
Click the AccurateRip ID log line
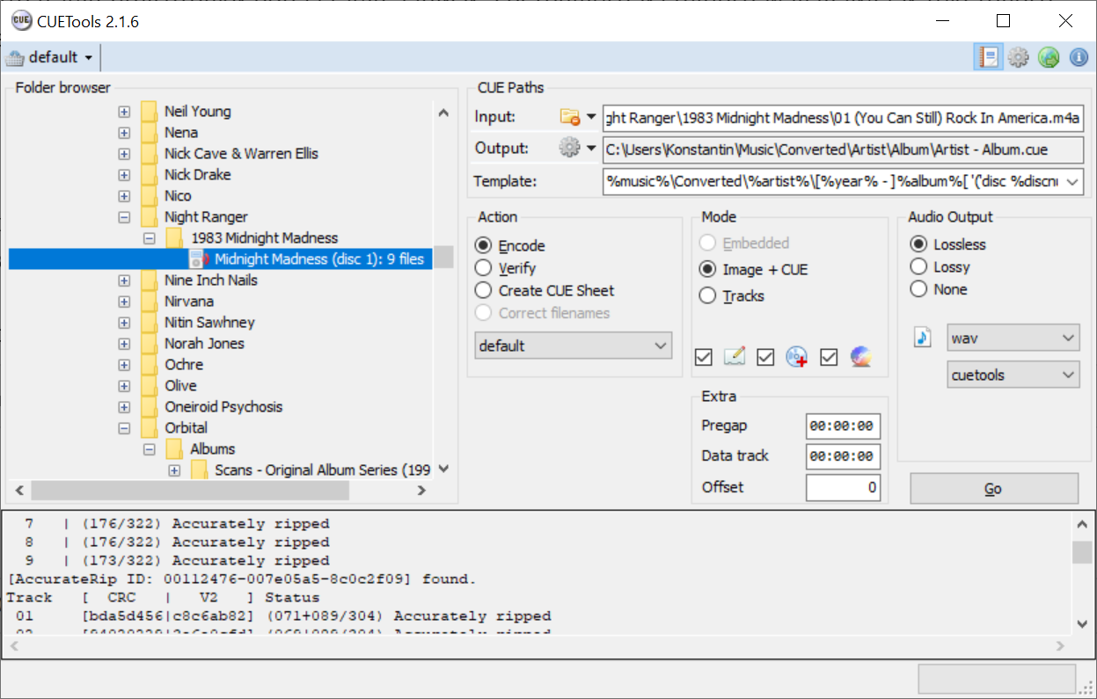[242, 579]
